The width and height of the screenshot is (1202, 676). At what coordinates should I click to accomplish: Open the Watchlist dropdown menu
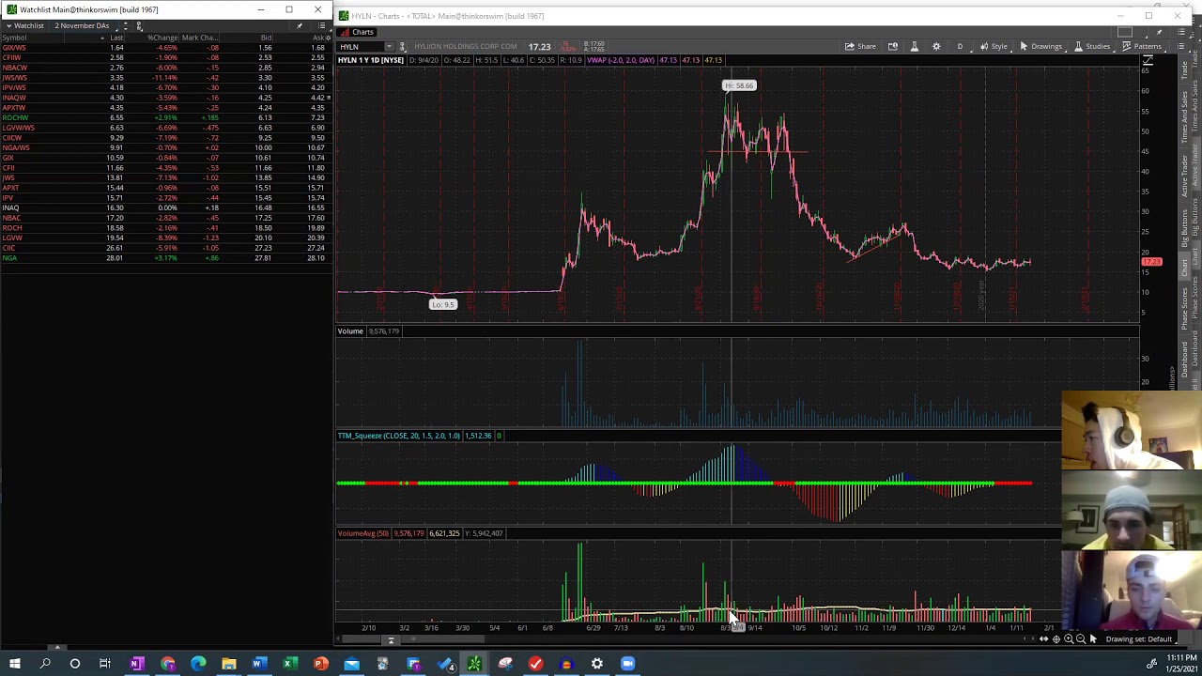[24, 25]
